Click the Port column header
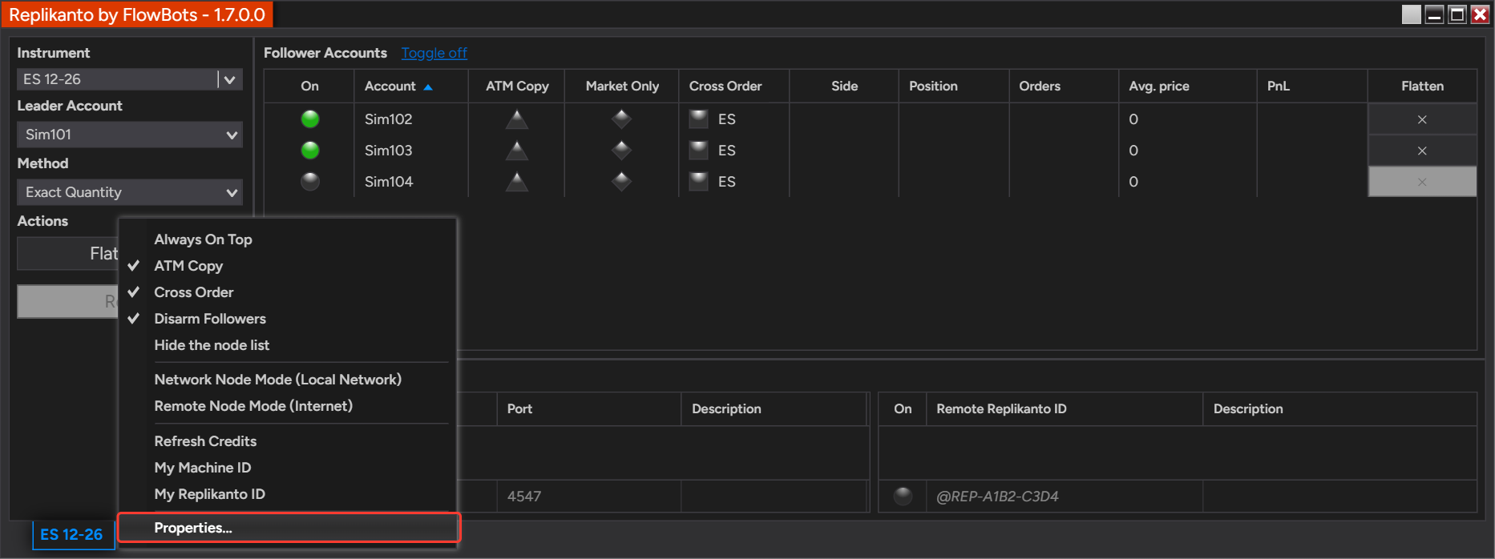Screen dimensions: 1495x559 589,408
